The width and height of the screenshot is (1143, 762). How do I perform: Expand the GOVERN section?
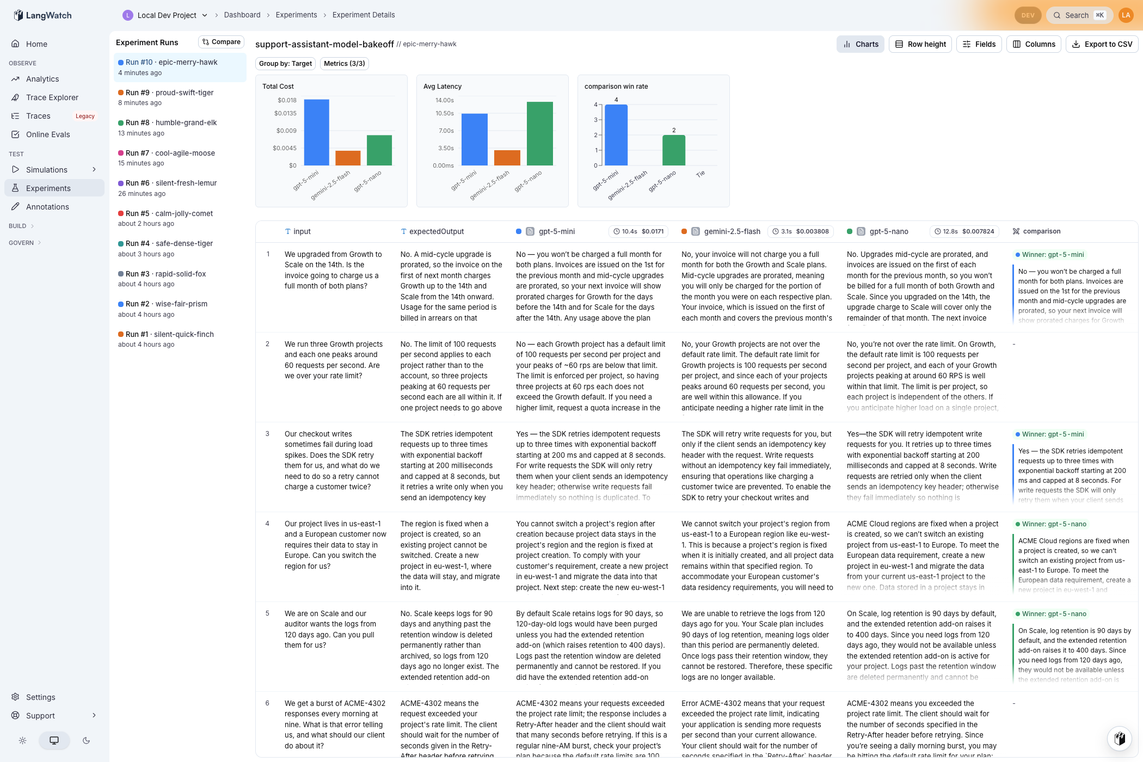[x=24, y=243]
